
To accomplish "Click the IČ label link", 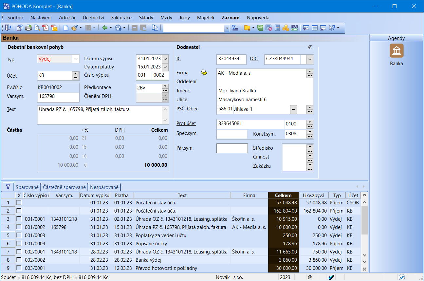I will pyautogui.click(x=178, y=59).
